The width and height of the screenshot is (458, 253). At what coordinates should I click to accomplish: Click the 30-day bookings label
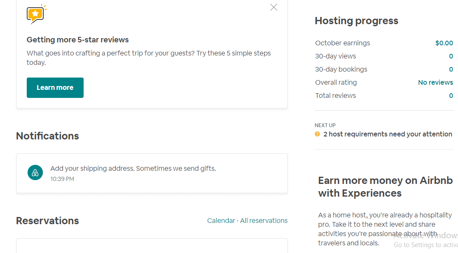click(341, 70)
